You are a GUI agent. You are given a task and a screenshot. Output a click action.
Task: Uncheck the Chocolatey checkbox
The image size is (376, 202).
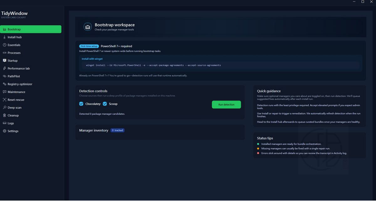coord(81,104)
